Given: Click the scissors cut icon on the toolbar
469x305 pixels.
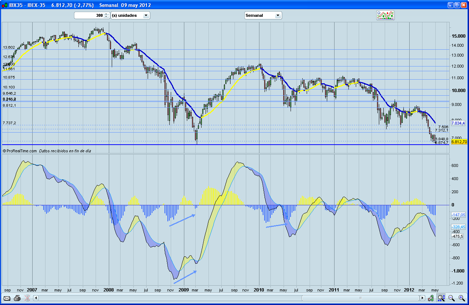Looking at the screenshot, I should (27, 298).
